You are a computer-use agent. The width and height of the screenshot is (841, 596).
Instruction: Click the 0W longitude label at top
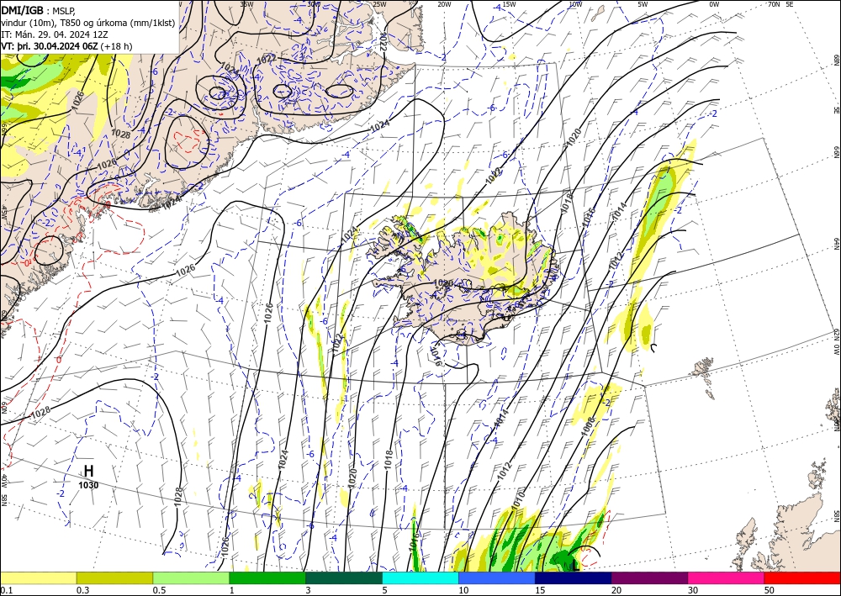point(714,4)
